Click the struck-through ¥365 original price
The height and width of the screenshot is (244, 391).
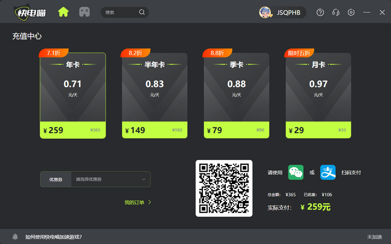(95, 130)
